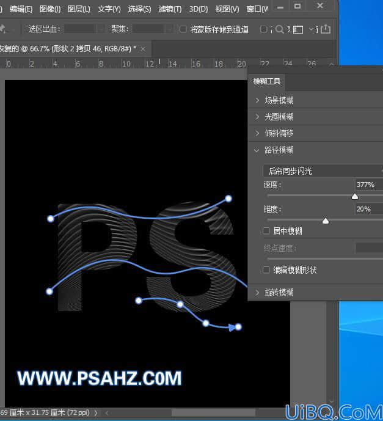Open the 选择(S) menu

tap(139, 9)
